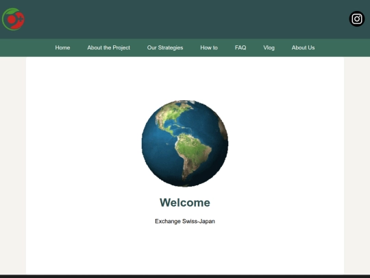Click the black bar at page bottom
The height and width of the screenshot is (278, 370).
[185, 277]
